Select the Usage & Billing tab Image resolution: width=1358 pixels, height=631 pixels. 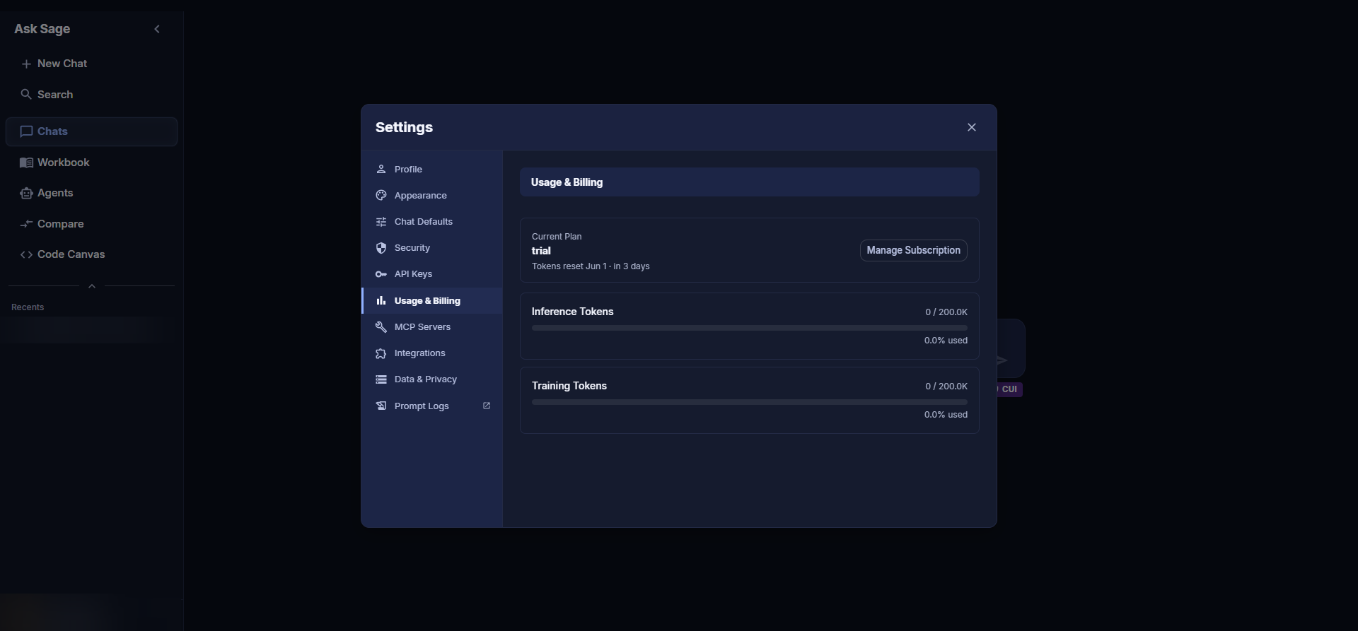pos(431,301)
